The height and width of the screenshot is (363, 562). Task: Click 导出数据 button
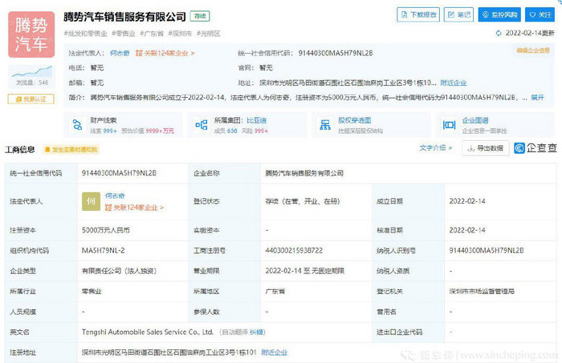[486, 148]
